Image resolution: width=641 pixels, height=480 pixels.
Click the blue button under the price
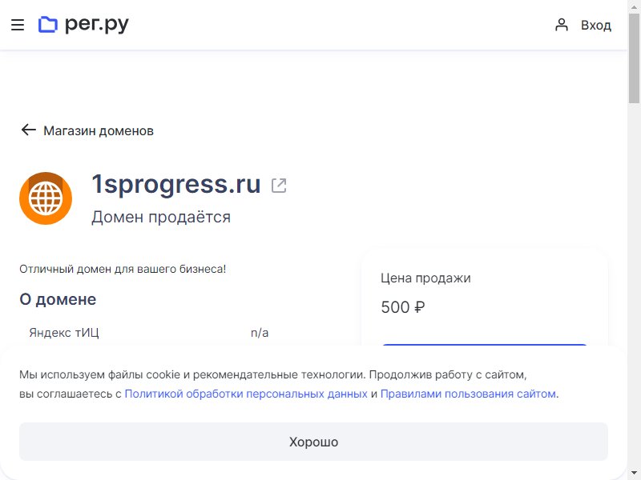tap(485, 346)
